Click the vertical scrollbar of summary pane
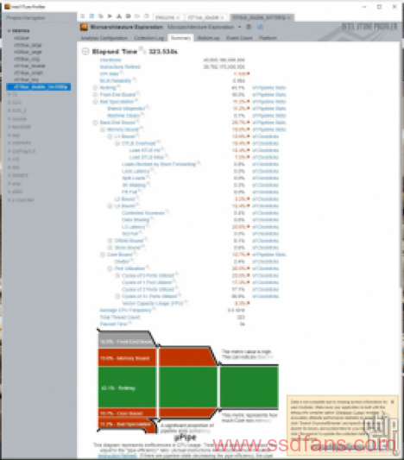 coord(401,164)
